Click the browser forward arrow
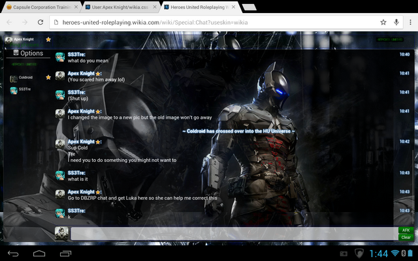Screen dimensions: 418x261 tap(25, 22)
